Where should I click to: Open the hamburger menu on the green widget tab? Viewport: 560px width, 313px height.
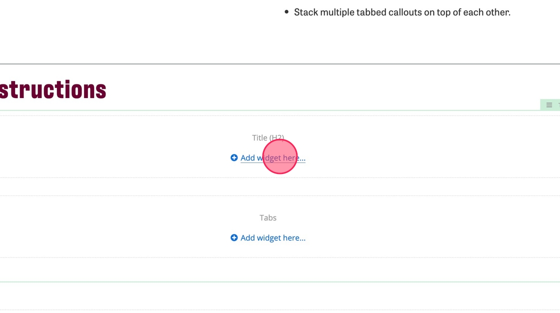(x=549, y=105)
